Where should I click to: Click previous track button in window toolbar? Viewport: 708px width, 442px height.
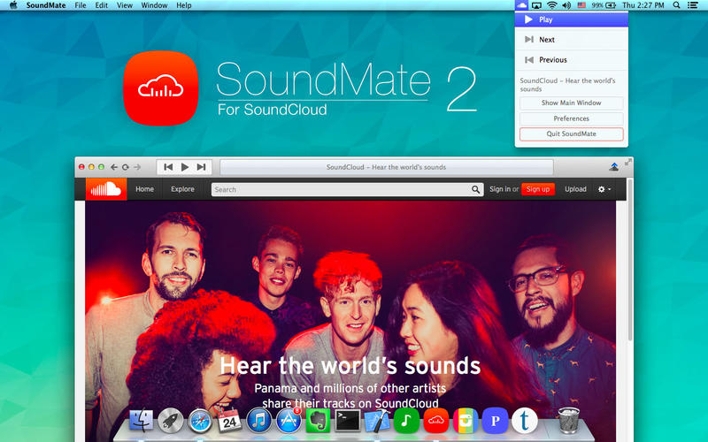click(x=168, y=167)
